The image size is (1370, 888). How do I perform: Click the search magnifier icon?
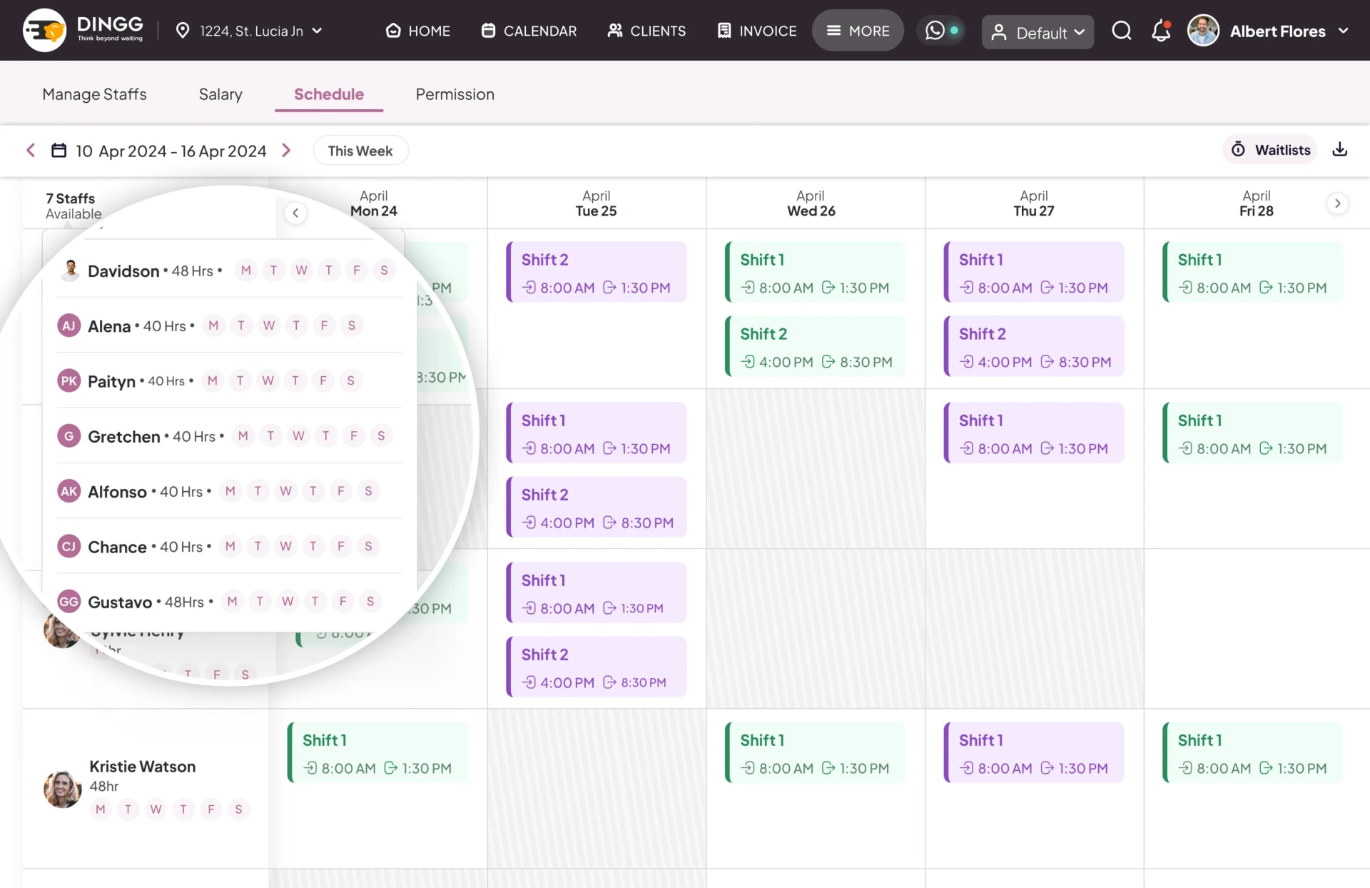(1121, 31)
